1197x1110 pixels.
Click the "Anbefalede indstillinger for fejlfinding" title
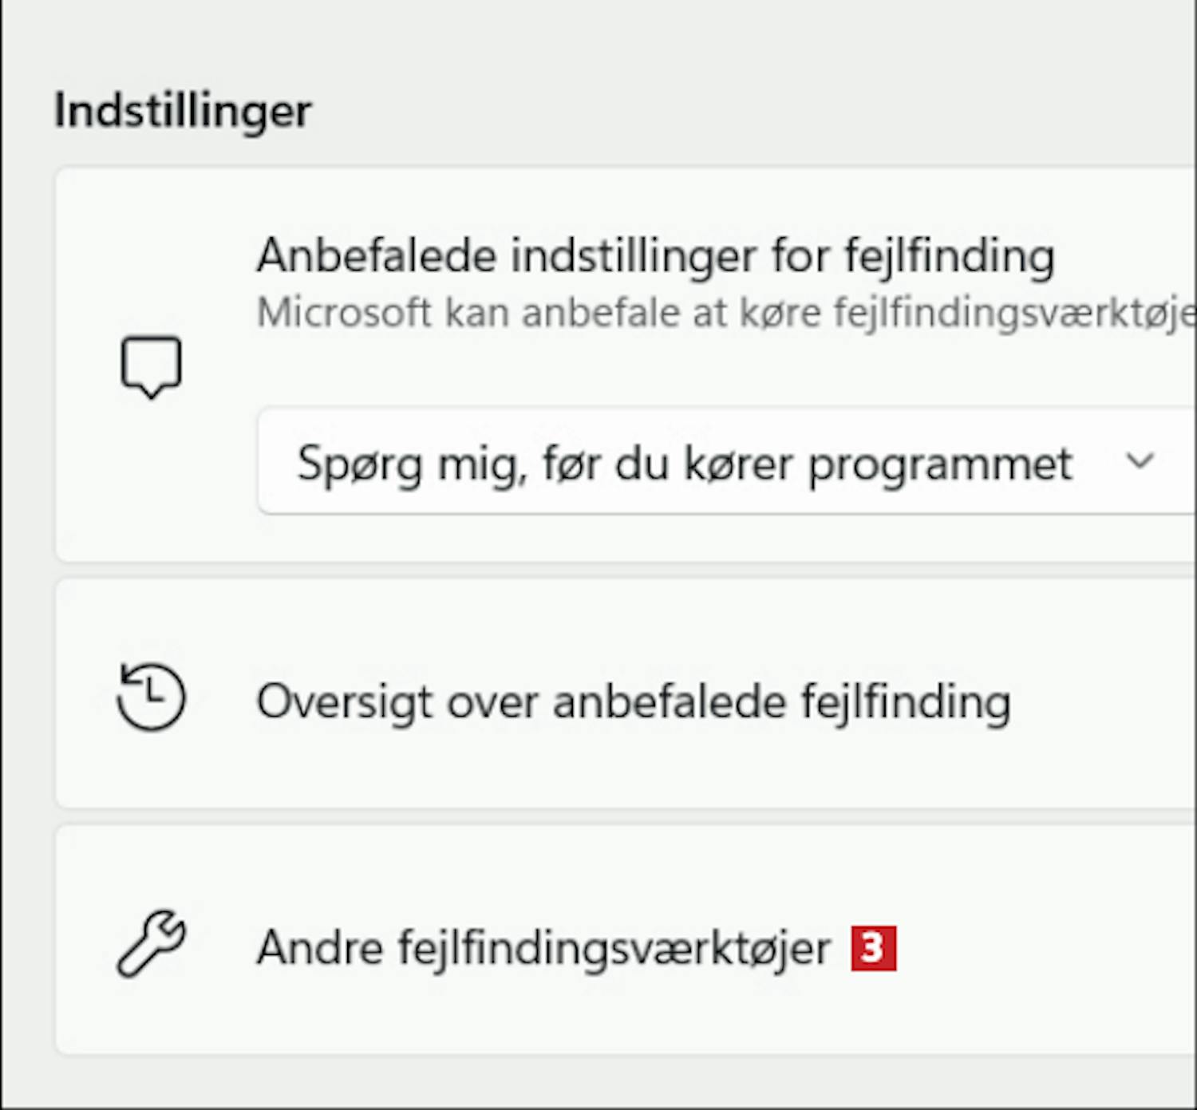(655, 256)
